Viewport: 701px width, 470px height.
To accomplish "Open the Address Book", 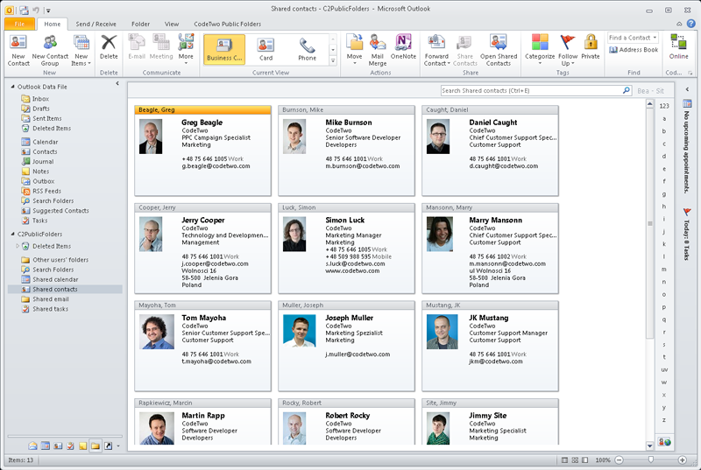I will [634, 50].
